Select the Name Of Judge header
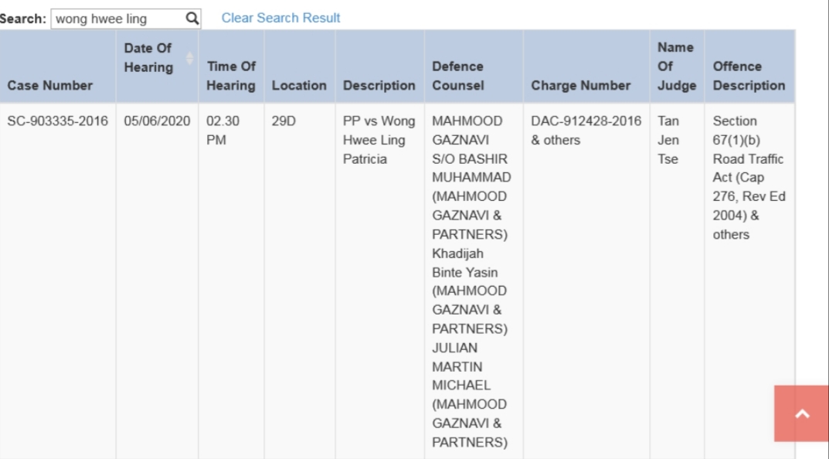This screenshot has width=829, height=459. [675, 66]
